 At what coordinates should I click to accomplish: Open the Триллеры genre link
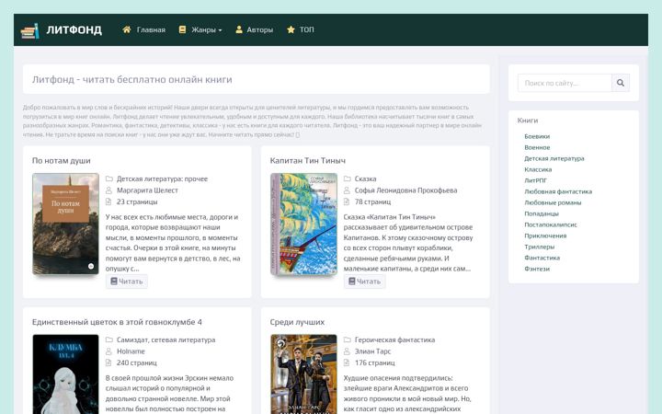[539, 247]
